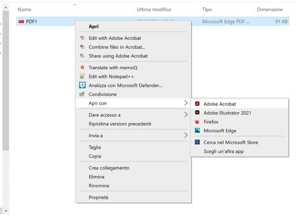Click the Microsoft Edge icon

197,131
